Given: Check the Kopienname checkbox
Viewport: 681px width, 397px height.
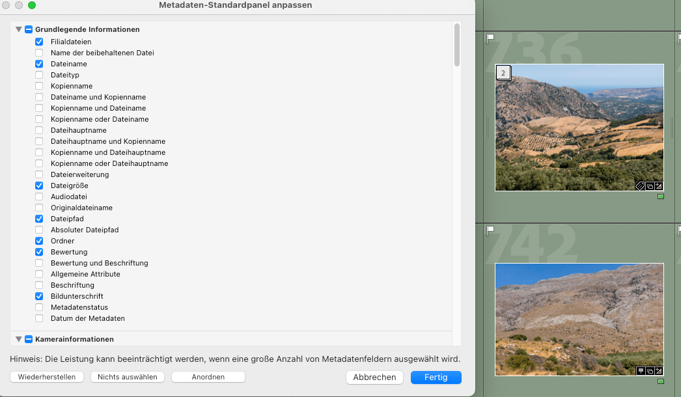Looking at the screenshot, I should pos(39,86).
